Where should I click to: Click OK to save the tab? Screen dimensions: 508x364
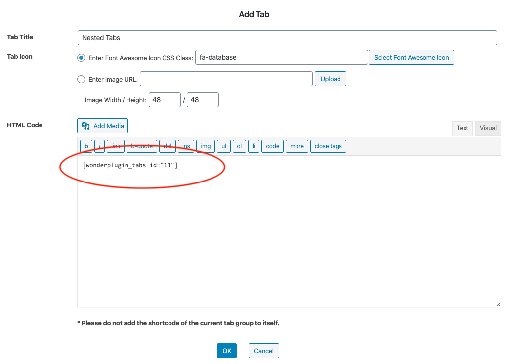pos(226,351)
